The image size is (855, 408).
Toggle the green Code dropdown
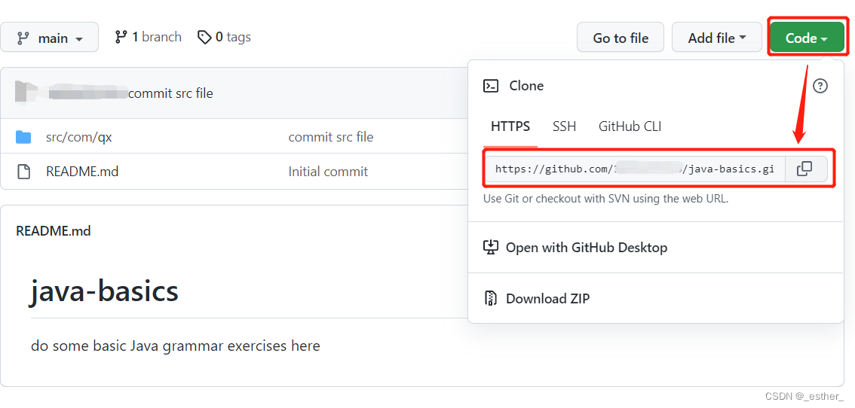(x=806, y=38)
